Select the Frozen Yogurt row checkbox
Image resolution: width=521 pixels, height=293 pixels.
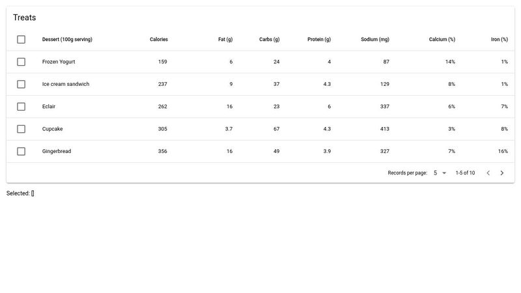[x=21, y=62]
